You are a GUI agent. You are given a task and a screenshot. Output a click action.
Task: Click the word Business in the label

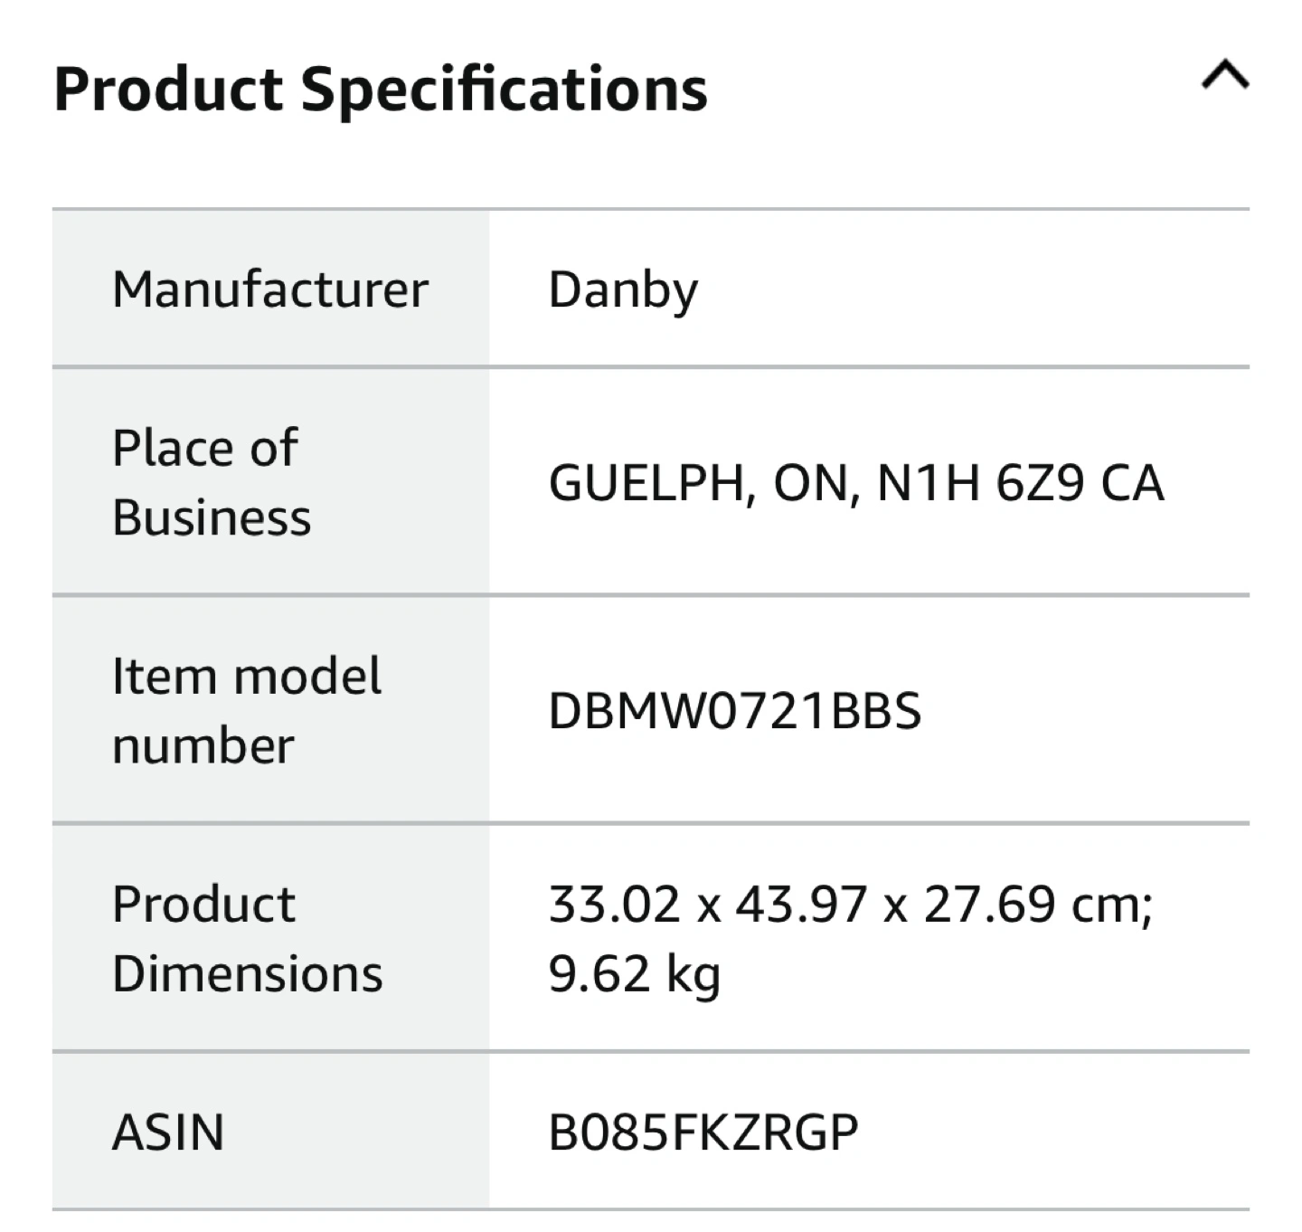click(x=212, y=518)
